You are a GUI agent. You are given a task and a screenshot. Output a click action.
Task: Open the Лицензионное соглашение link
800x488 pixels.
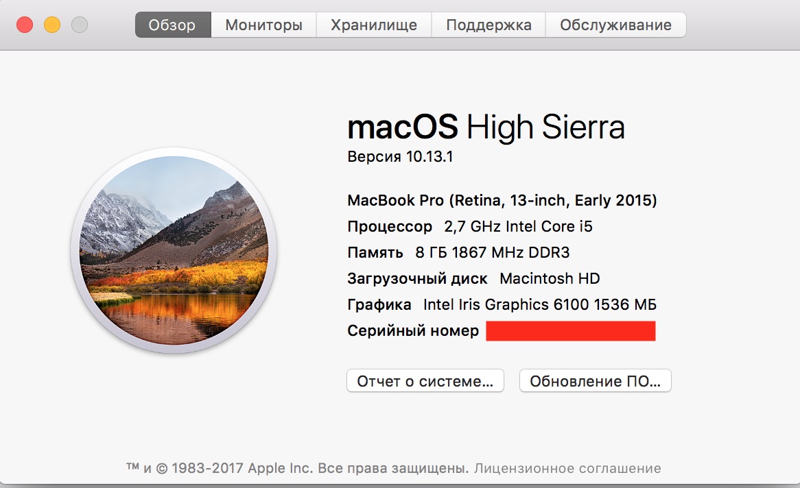coord(567,469)
